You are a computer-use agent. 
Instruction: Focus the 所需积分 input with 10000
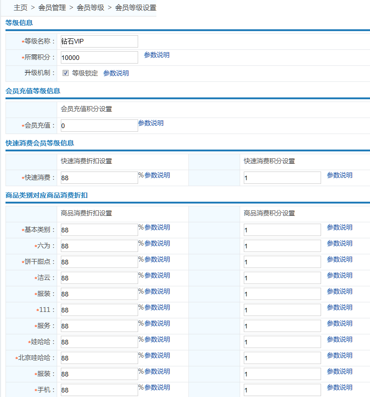click(99, 57)
